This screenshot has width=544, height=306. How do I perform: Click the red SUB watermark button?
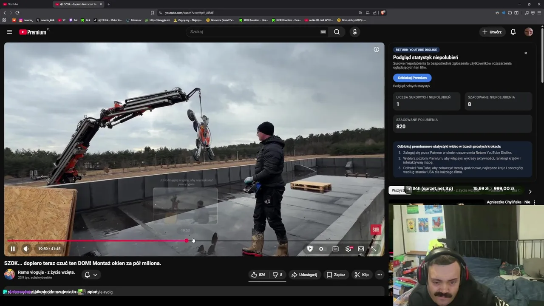[376, 230]
